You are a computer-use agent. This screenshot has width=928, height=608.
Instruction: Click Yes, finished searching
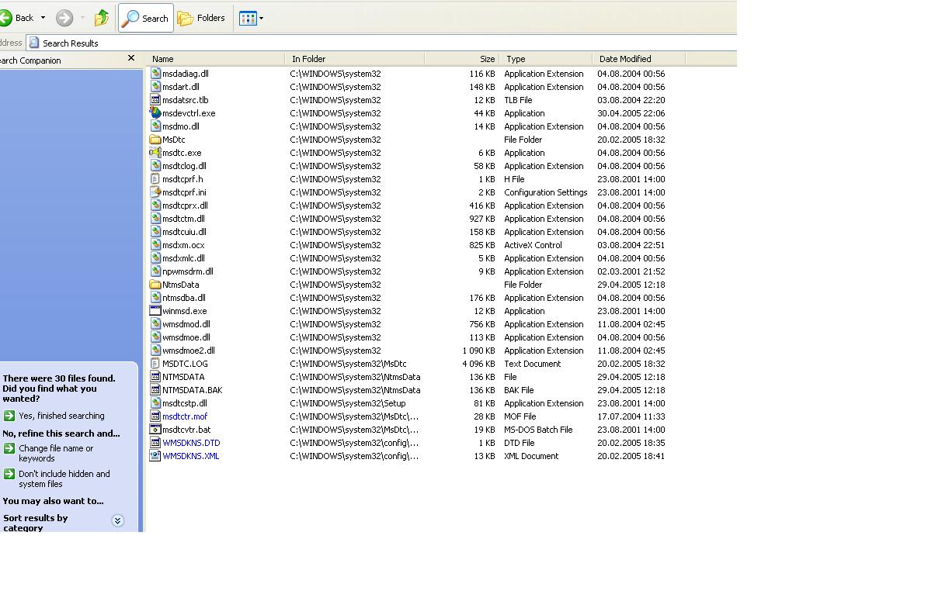[61, 416]
